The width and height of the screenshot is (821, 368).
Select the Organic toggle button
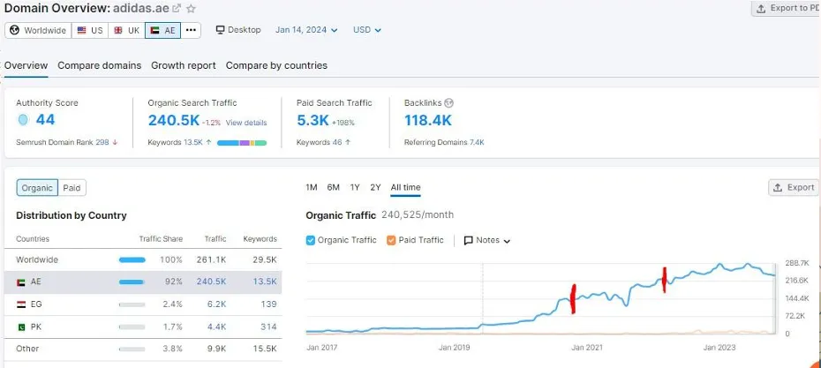[x=37, y=188]
